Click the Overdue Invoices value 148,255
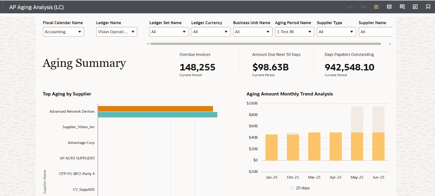This screenshot has height=196, width=435. 197,67
